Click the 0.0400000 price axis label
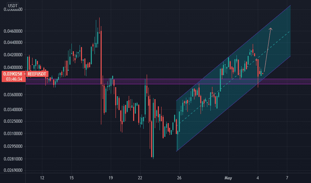Viewport: 311px width, 183px height. coord(13,68)
